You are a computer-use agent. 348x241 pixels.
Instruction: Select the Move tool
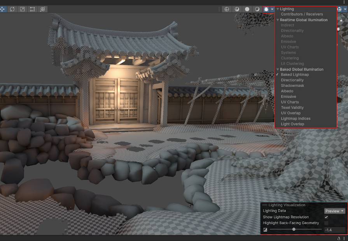coord(2,9)
